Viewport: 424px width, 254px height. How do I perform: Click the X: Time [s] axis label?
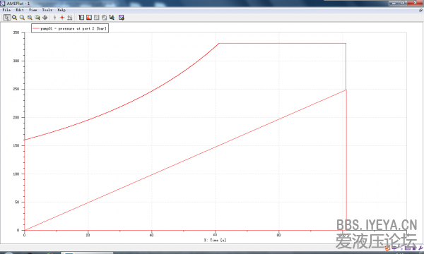(215, 240)
